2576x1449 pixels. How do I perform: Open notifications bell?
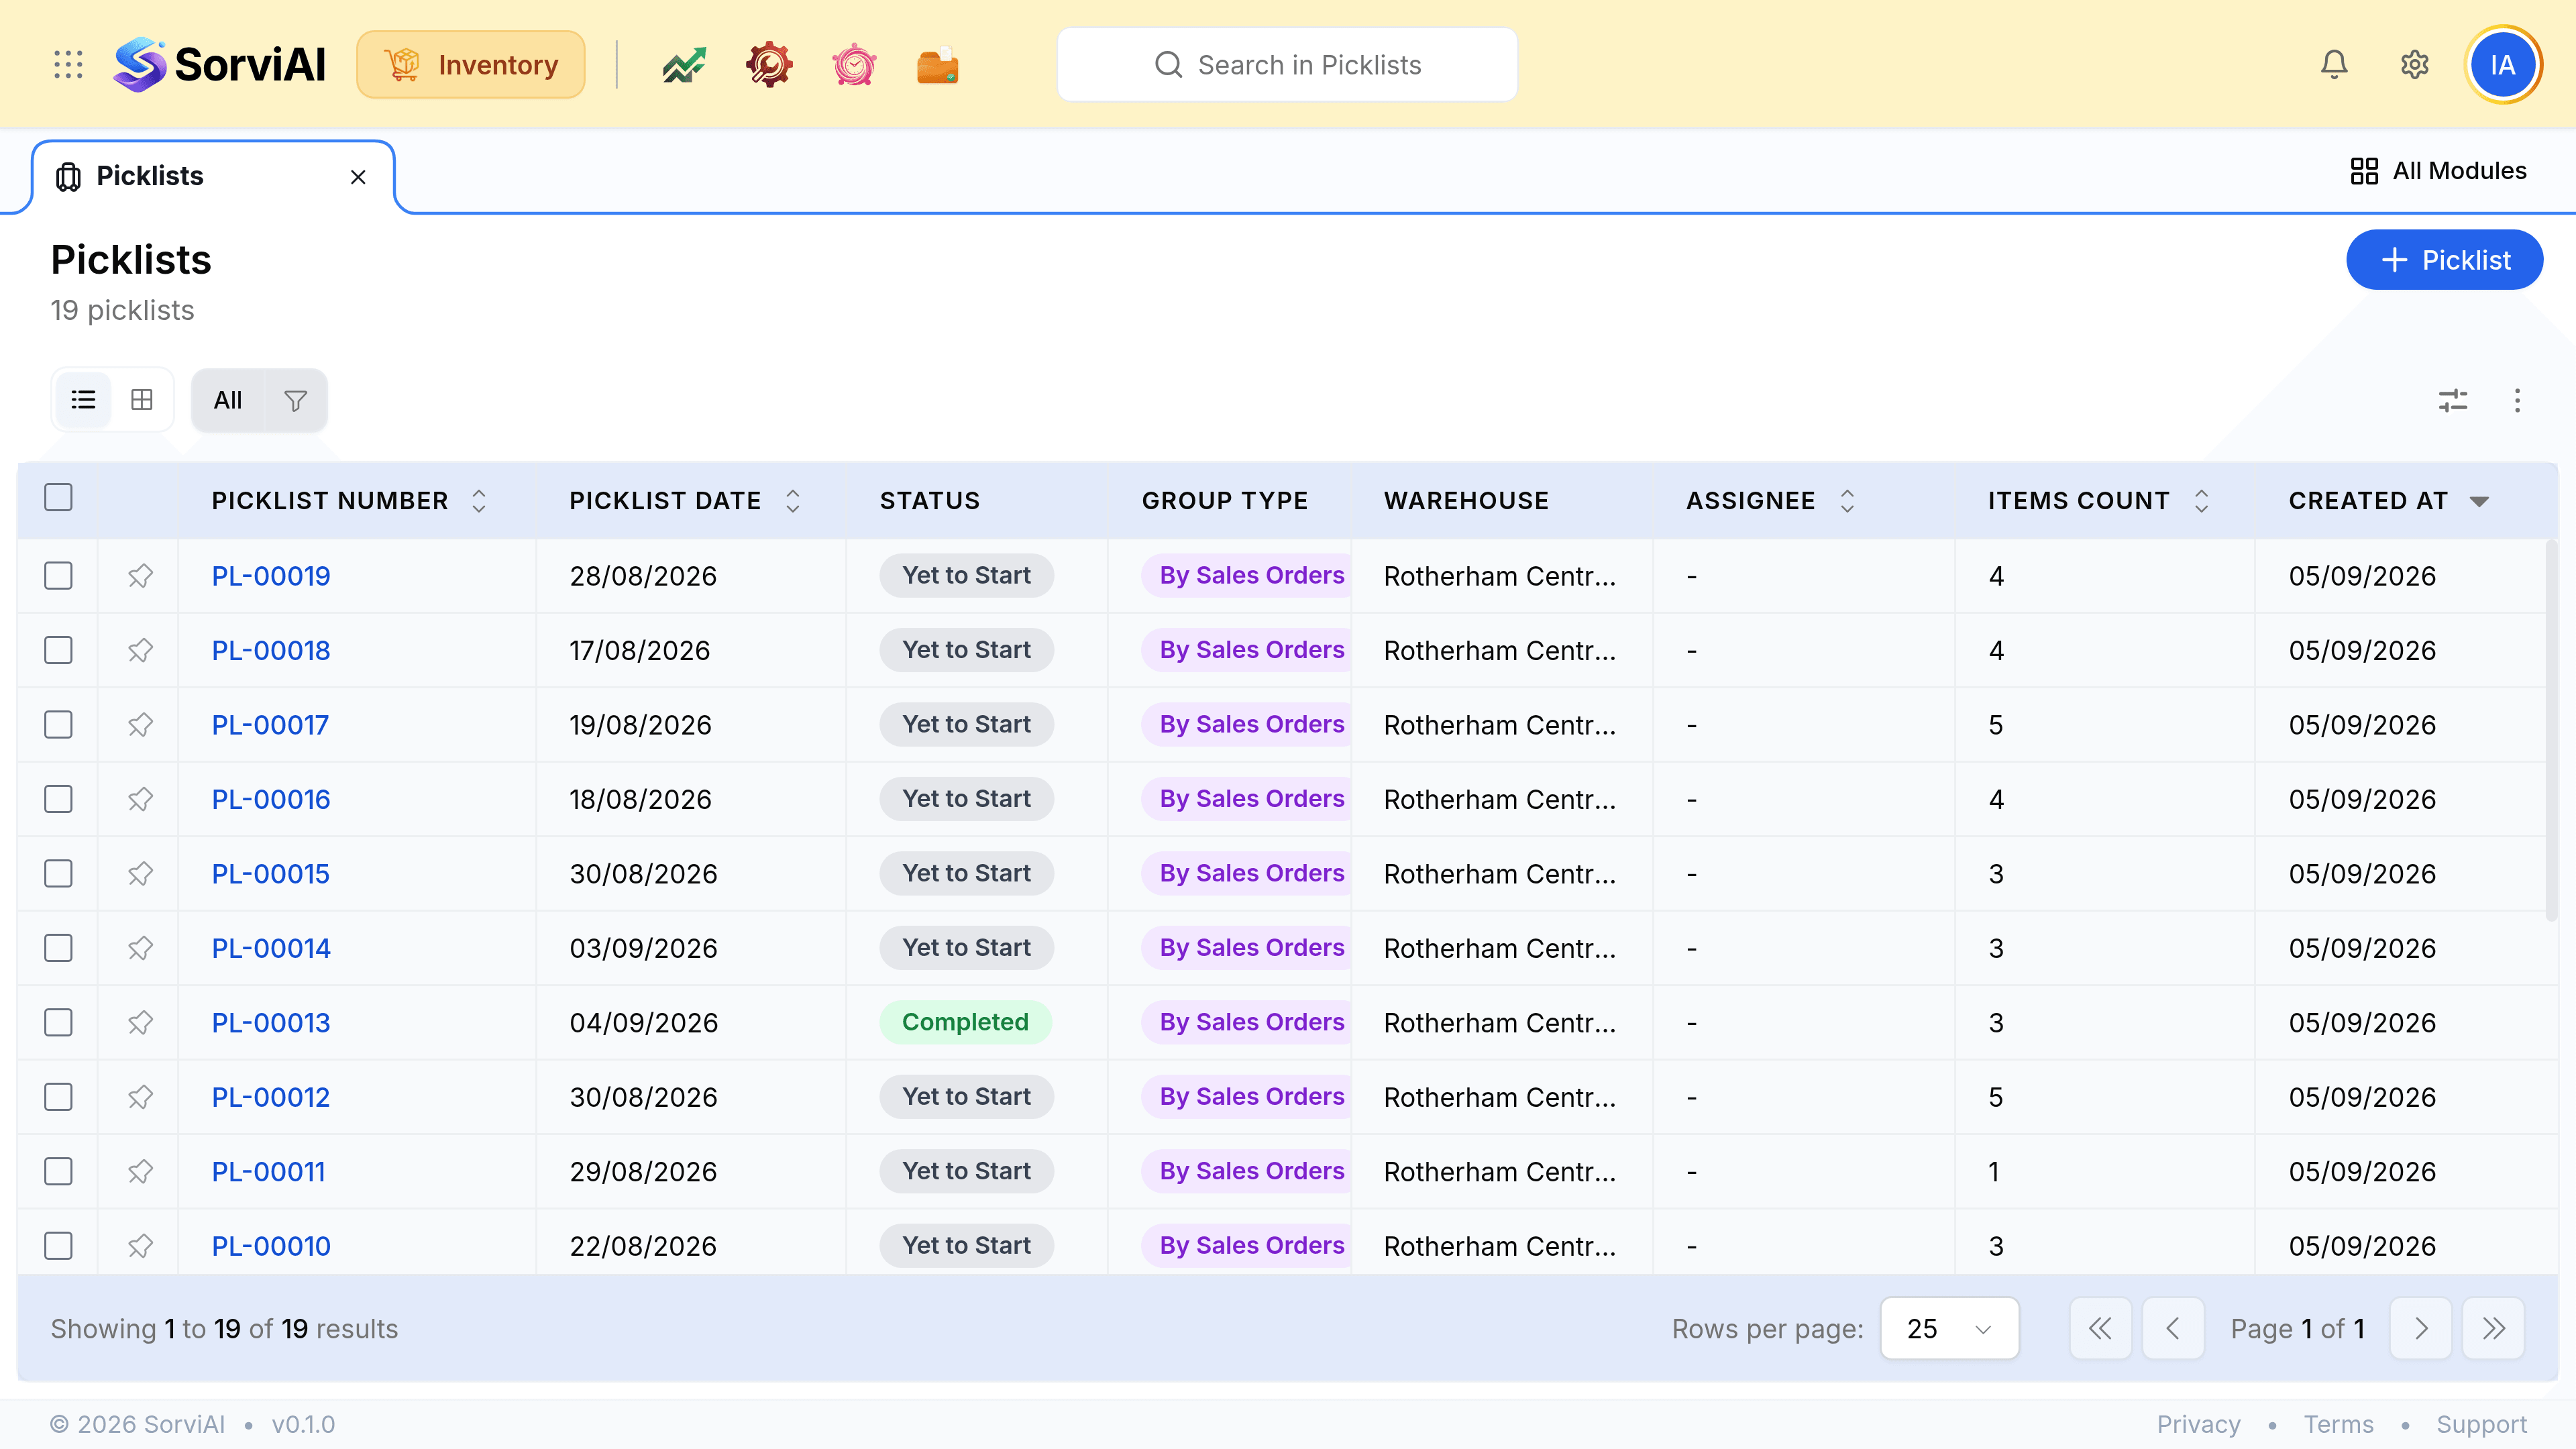pos(2334,65)
